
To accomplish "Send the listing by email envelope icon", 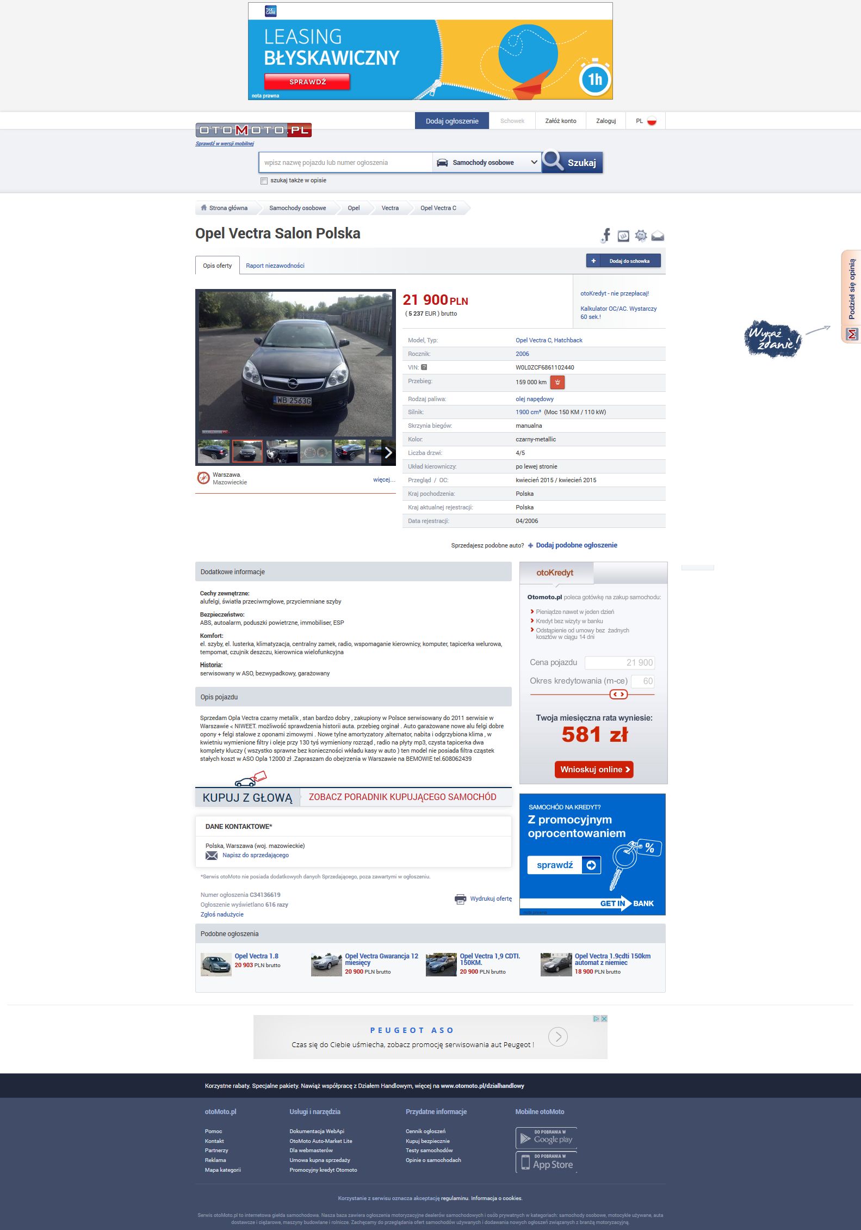I will click(658, 236).
